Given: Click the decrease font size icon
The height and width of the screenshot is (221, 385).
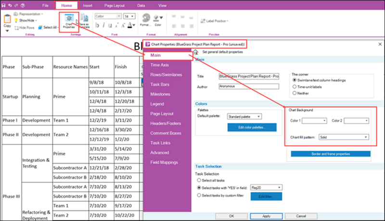Looking at the screenshot, I should pyautogui.click(x=116, y=26).
